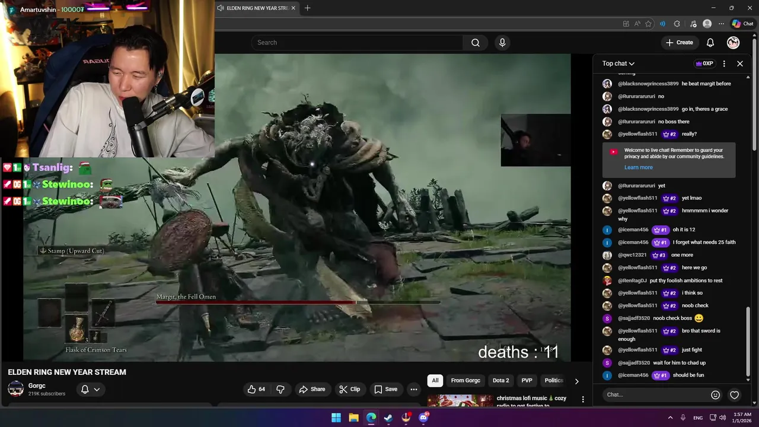
Task: Open Read aloud in address bar
Action: tap(637, 24)
